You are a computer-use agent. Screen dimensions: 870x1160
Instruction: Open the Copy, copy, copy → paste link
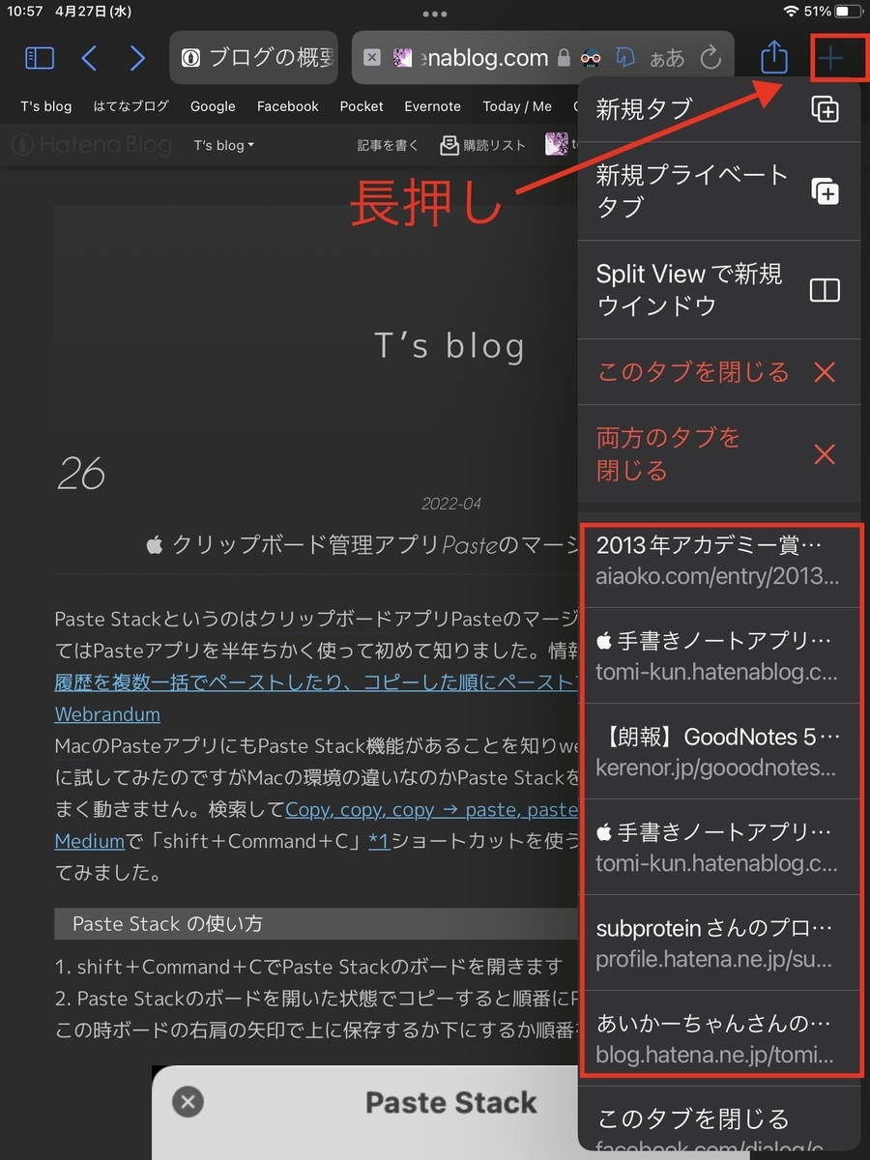coord(431,809)
